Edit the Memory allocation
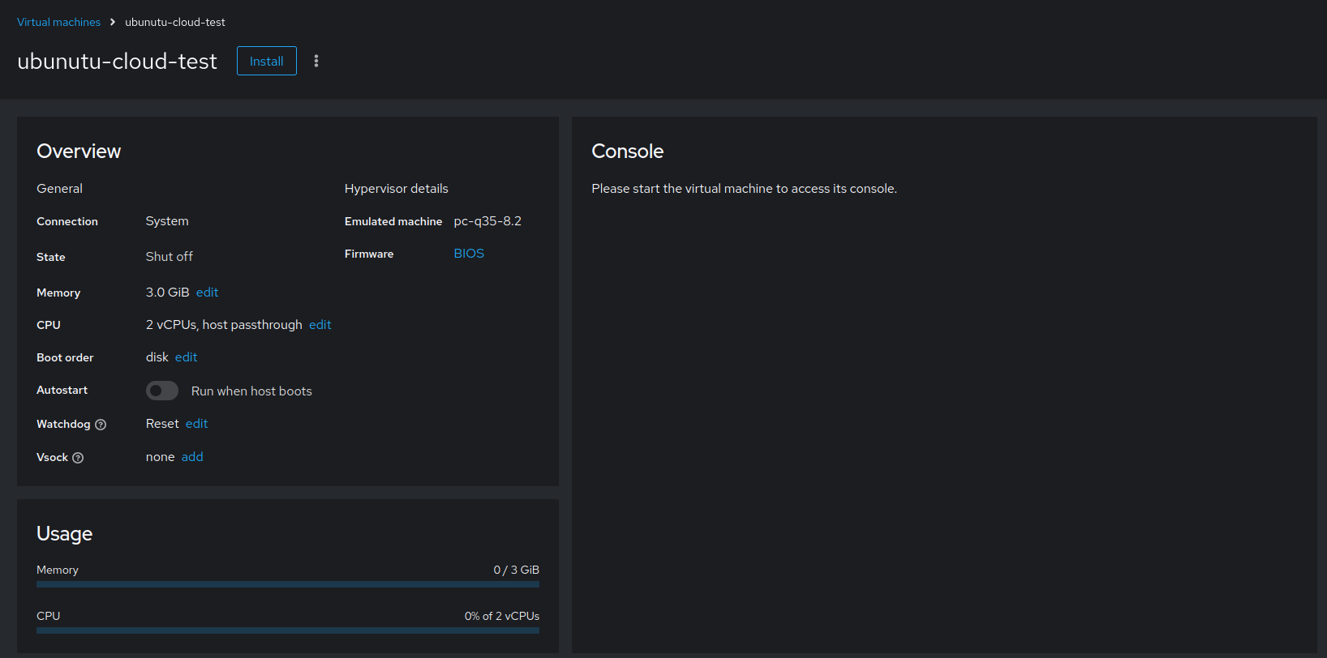The height and width of the screenshot is (658, 1327). click(207, 293)
